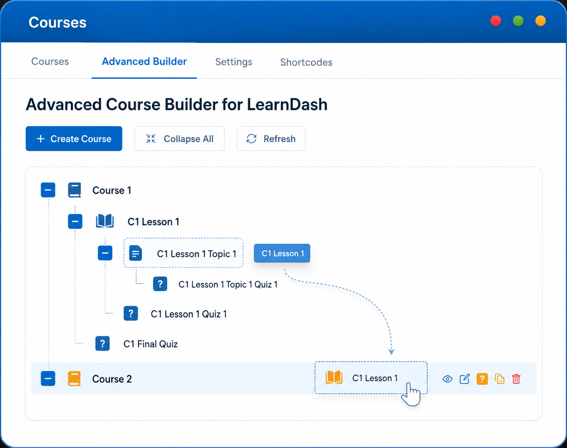Click the document icon of C1 Lesson 1 Topic 1
The width and height of the screenshot is (567, 448).
point(136,253)
